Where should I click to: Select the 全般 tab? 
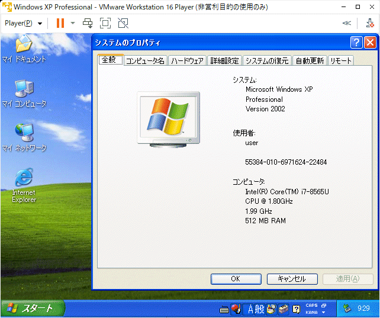click(111, 60)
